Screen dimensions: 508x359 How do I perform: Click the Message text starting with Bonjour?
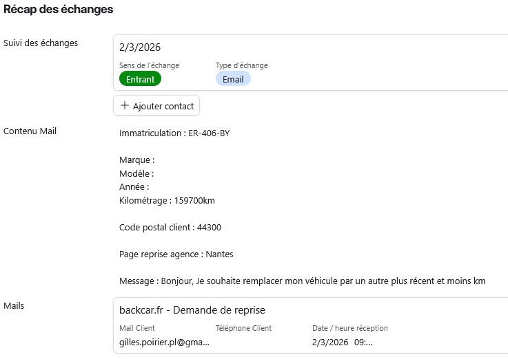[303, 281]
